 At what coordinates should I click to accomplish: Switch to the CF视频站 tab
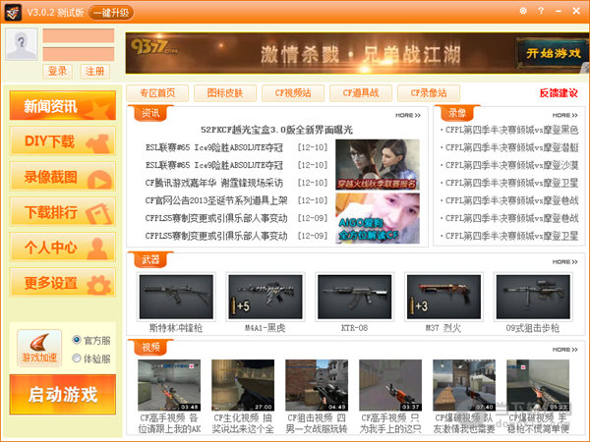293,93
